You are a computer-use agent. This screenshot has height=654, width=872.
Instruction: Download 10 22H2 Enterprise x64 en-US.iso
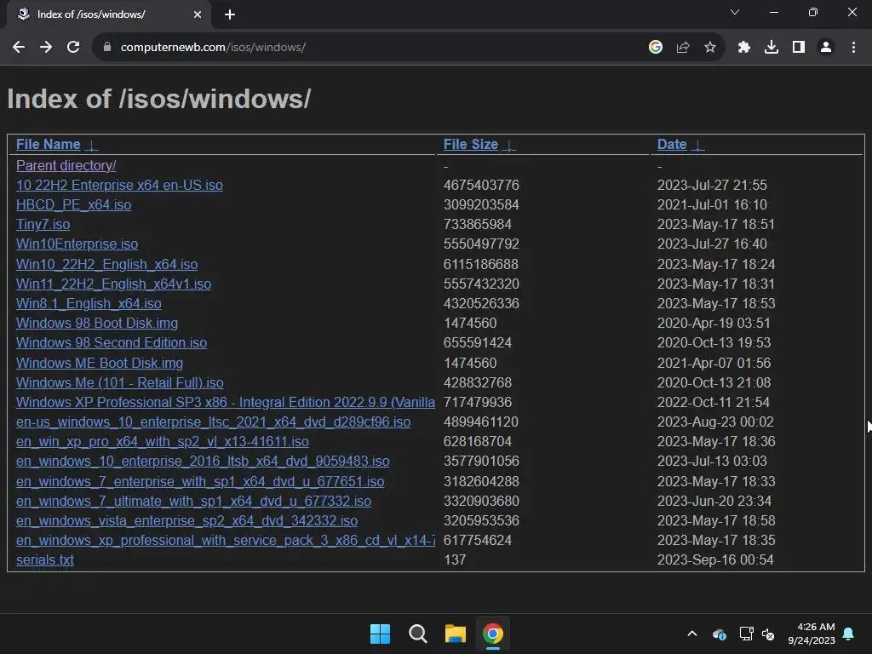(119, 185)
